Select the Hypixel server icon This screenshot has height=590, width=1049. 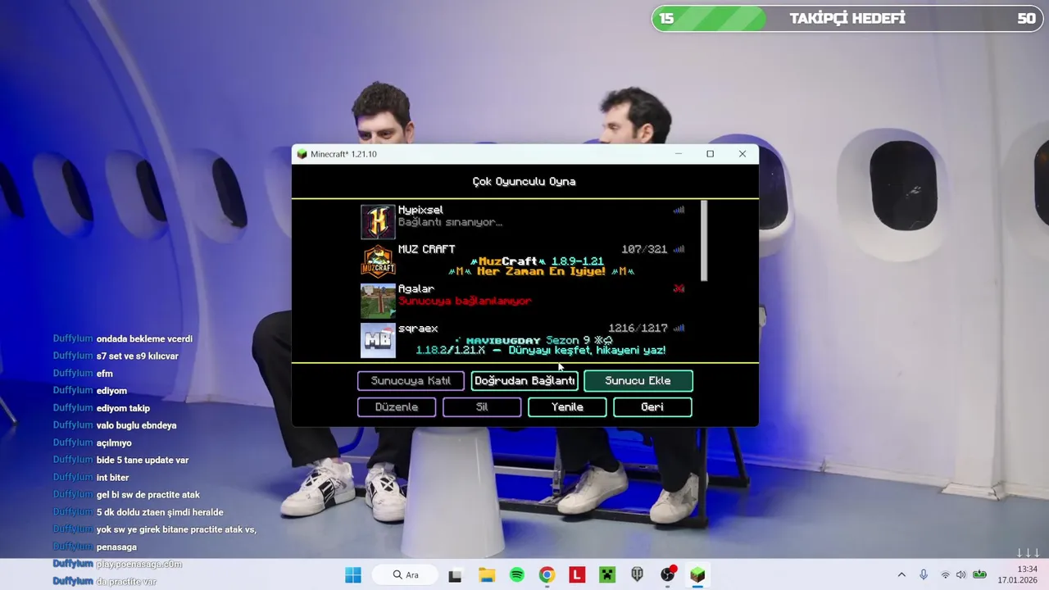[378, 222]
